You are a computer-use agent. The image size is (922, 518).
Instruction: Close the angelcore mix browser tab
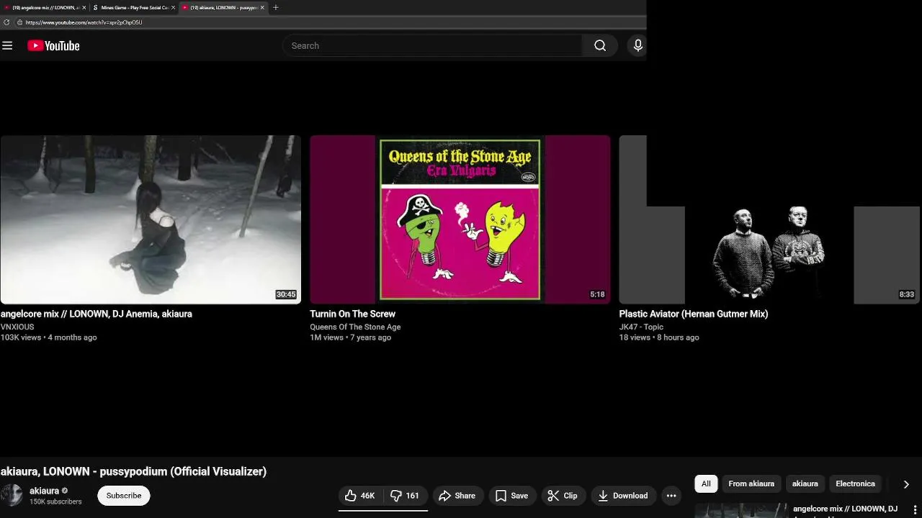point(84,7)
